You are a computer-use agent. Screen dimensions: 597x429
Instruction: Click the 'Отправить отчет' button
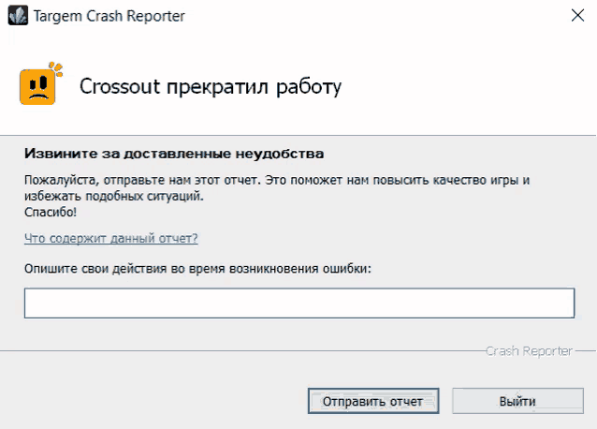pos(373,401)
